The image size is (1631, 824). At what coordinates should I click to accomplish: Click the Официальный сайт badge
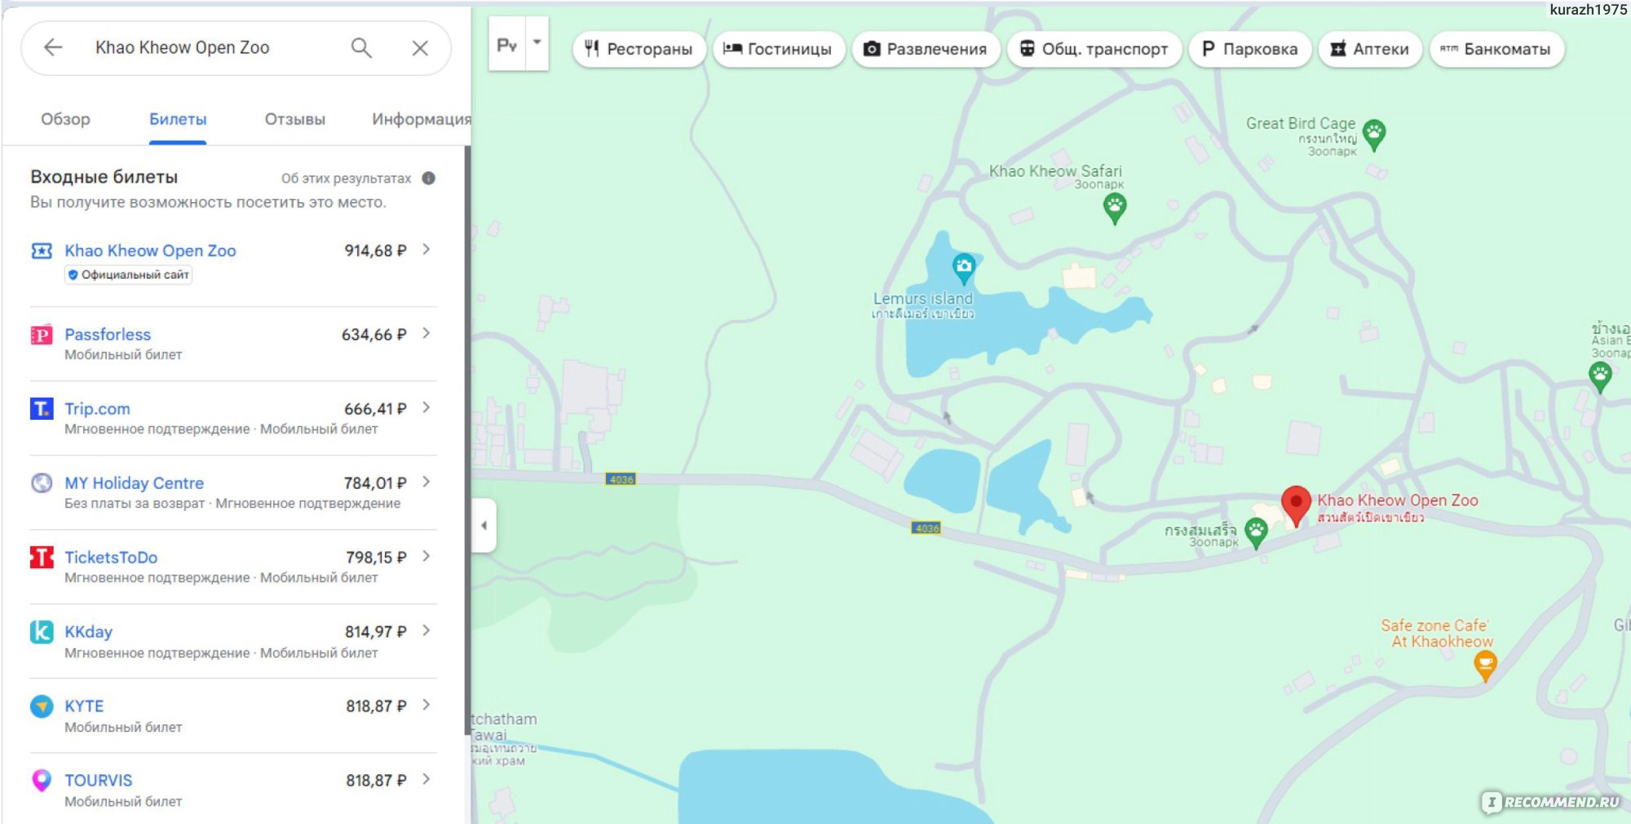(129, 275)
